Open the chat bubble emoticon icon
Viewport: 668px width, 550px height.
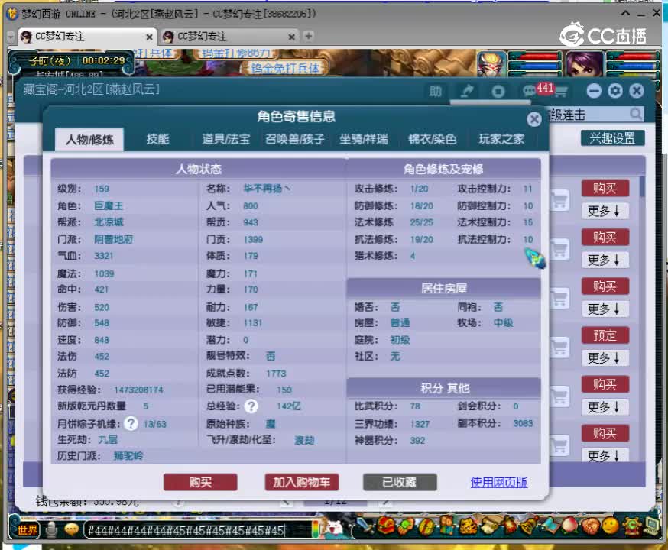(72, 529)
